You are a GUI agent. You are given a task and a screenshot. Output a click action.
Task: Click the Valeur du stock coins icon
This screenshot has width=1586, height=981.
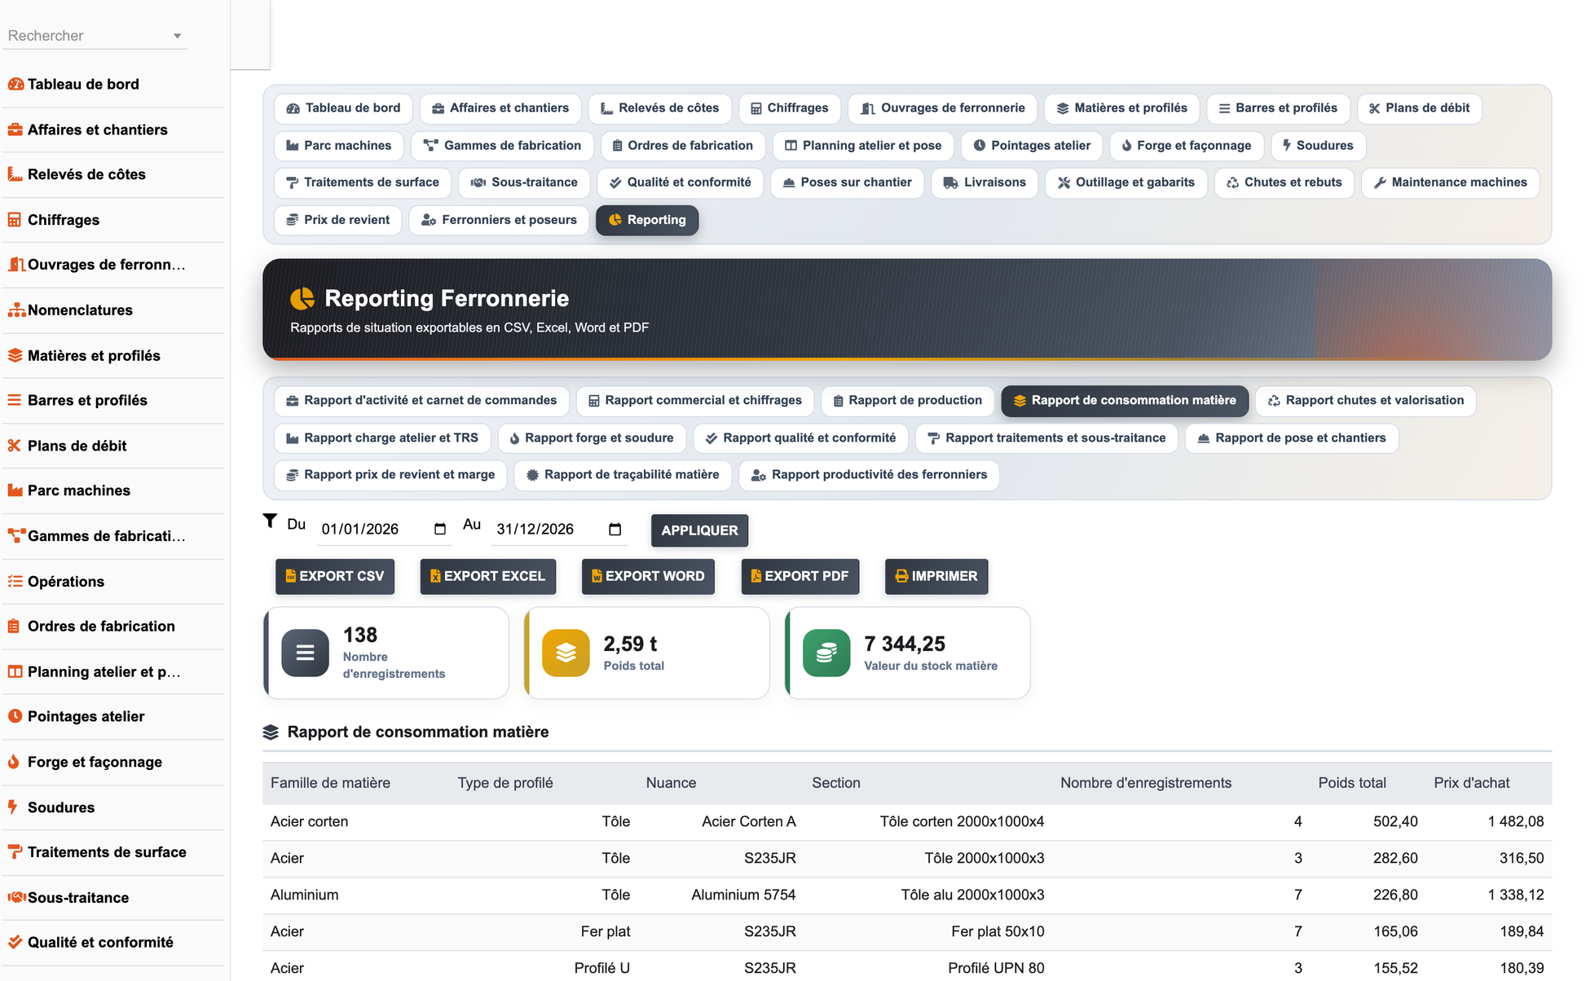coord(826,653)
